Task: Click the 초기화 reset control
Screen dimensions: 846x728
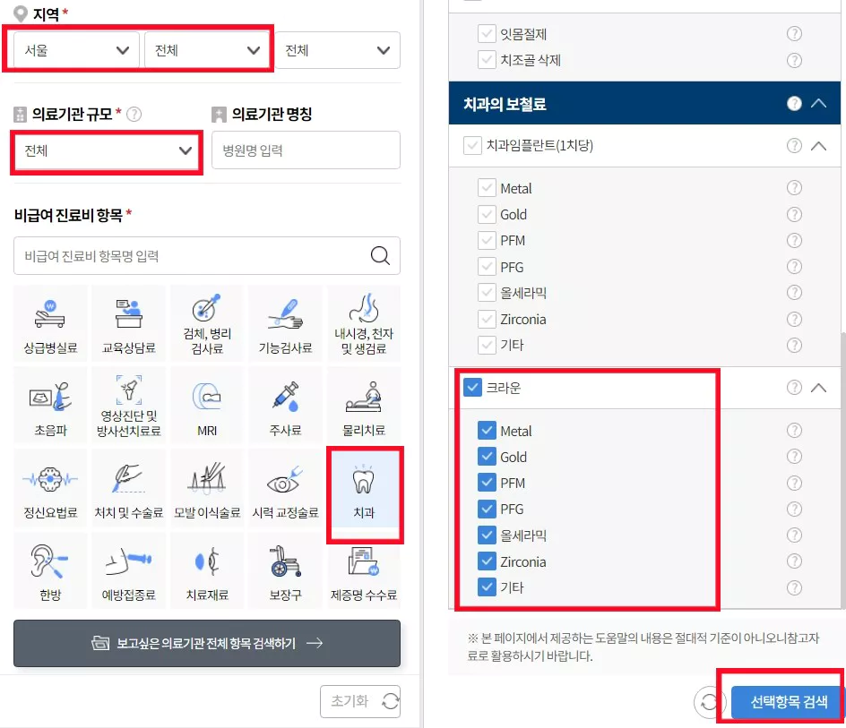Action: [360, 701]
